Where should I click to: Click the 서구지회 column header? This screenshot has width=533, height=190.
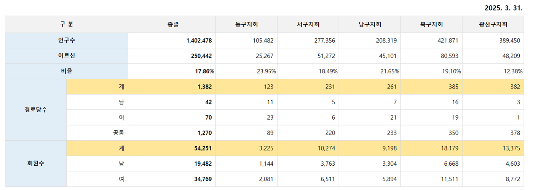pos(308,24)
